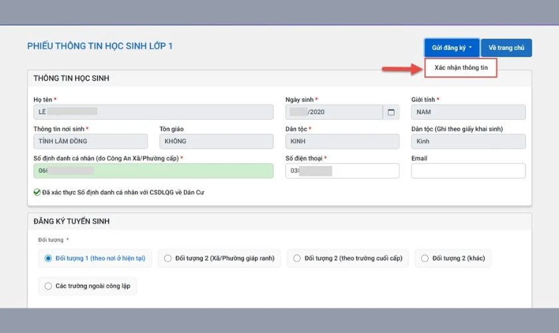Open the Gửi đăng ký dropdown button
This screenshot has height=333, width=559.
click(x=451, y=48)
